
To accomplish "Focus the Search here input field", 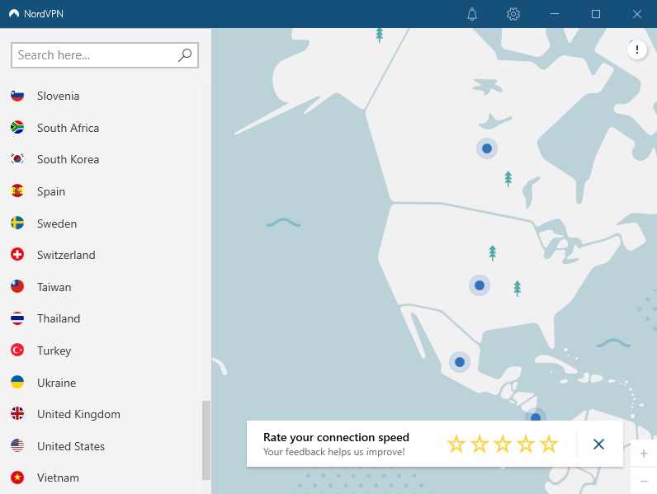I will 105,55.
